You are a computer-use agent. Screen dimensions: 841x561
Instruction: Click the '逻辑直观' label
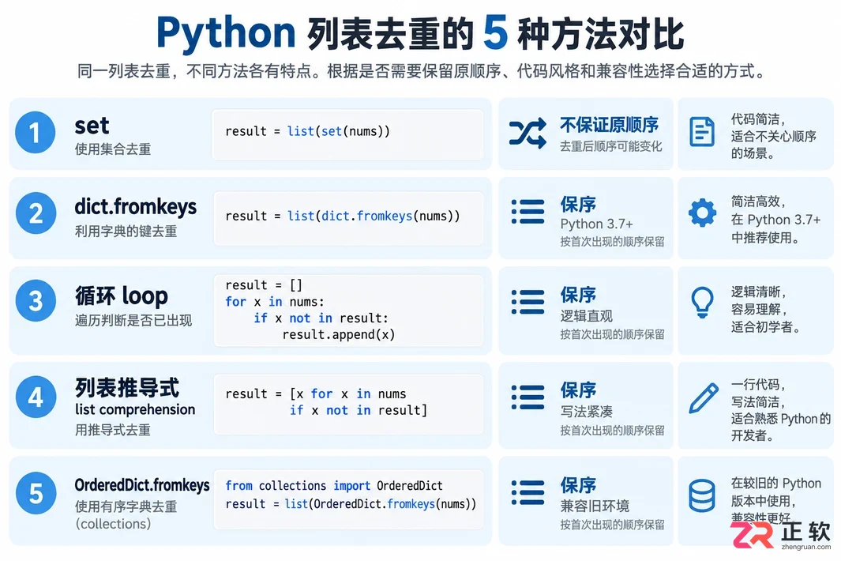point(586,316)
